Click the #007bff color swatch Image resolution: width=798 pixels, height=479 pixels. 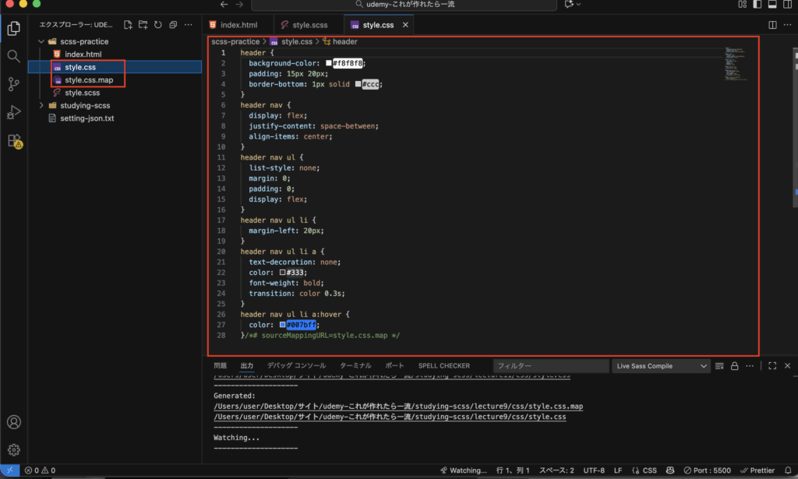(282, 325)
